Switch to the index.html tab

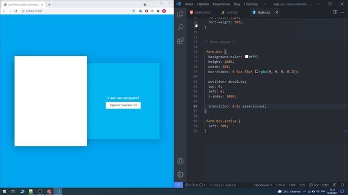(x=200, y=12)
